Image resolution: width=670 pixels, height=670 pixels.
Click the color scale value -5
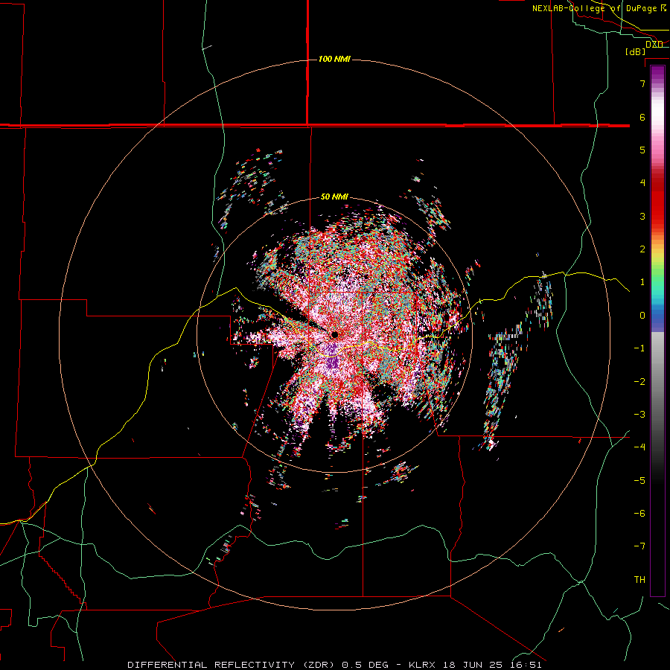click(x=639, y=481)
